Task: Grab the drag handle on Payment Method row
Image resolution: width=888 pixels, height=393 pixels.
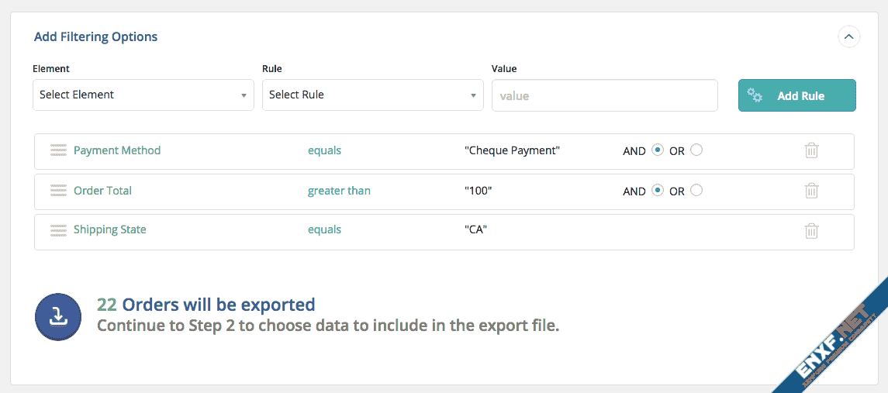Action: pyautogui.click(x=58, y=150)
